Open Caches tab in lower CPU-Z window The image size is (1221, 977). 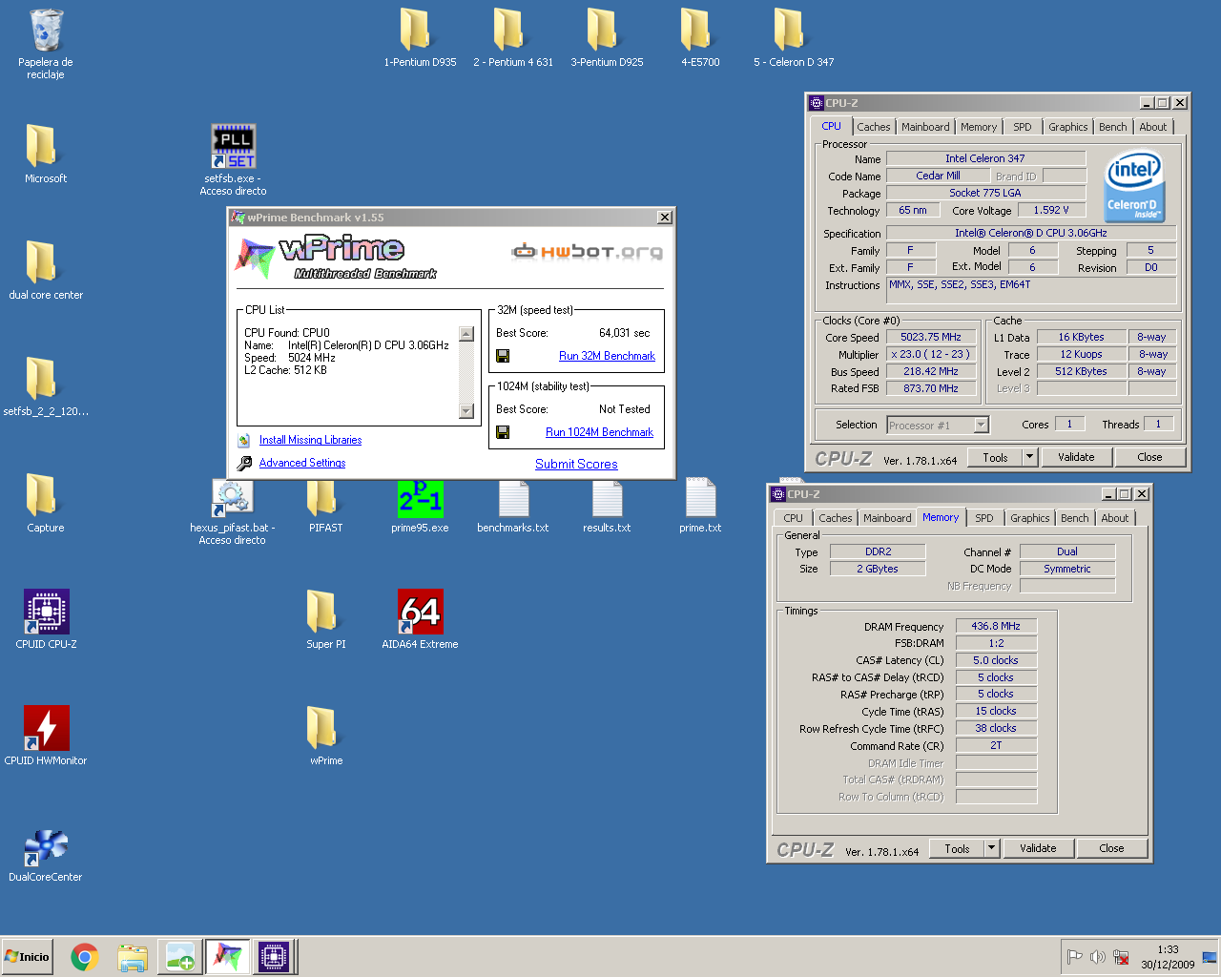tap(835, 518)
